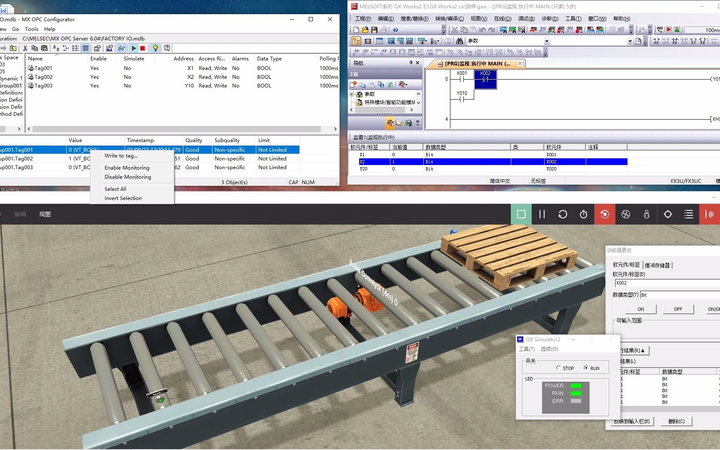Select the STOP radio button in GX Simulator2
The image size is (720, 450).
point(558,368)
